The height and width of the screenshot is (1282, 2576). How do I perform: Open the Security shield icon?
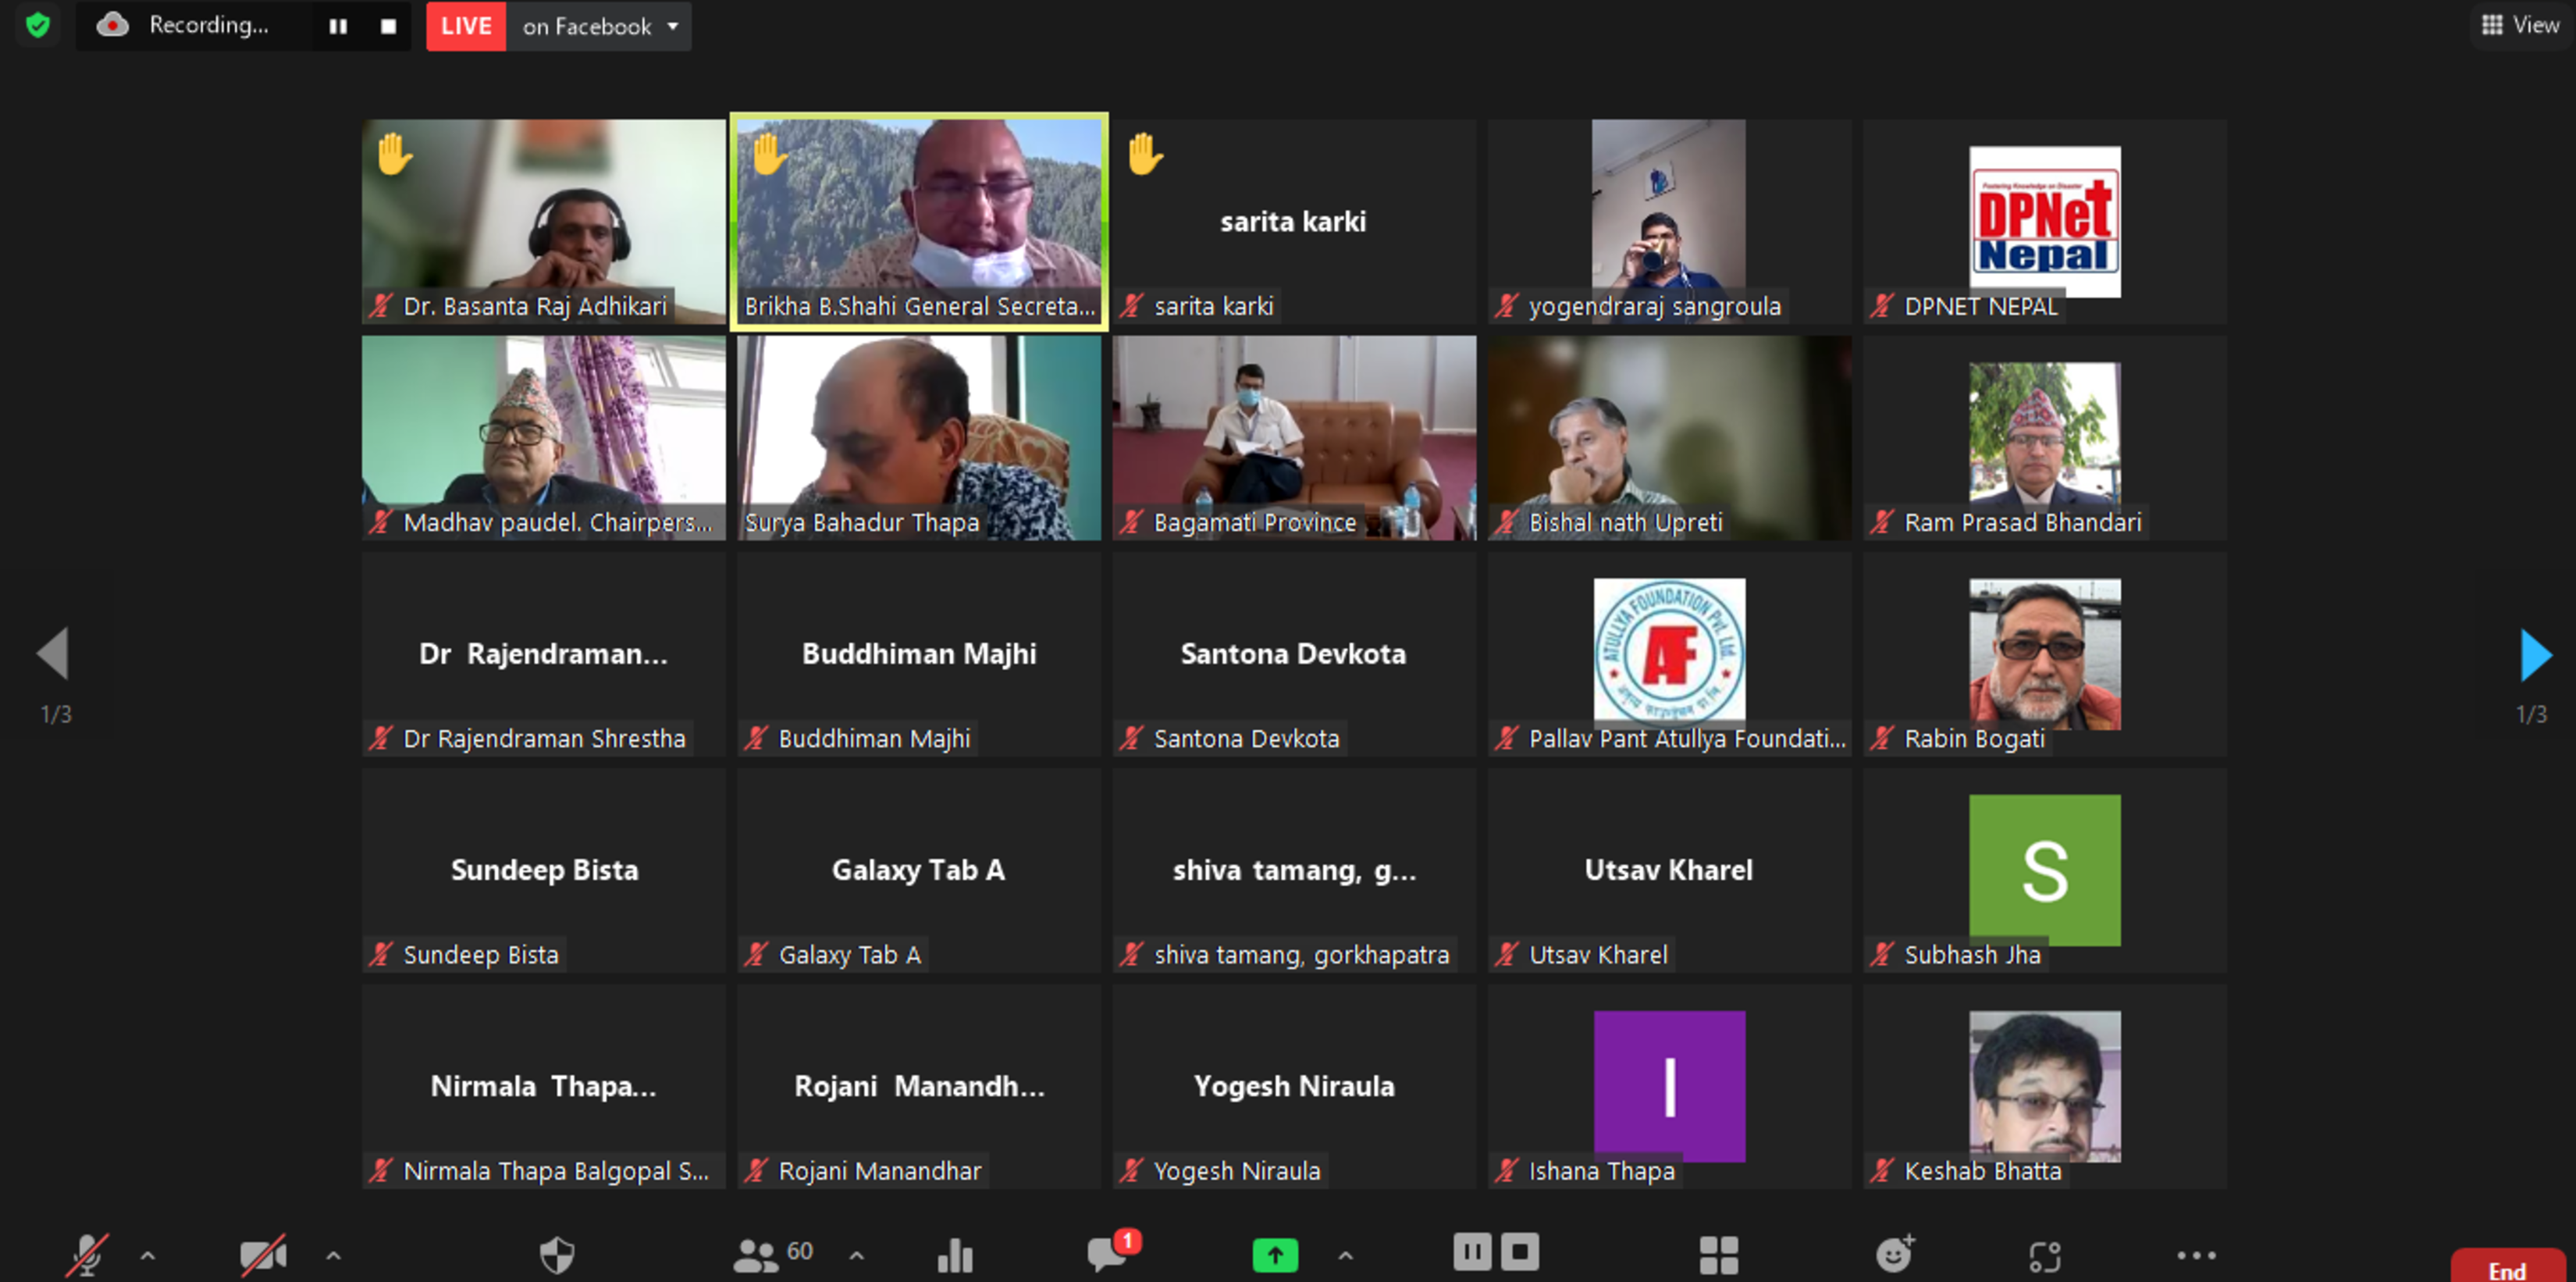click(x=557, y=1254)
